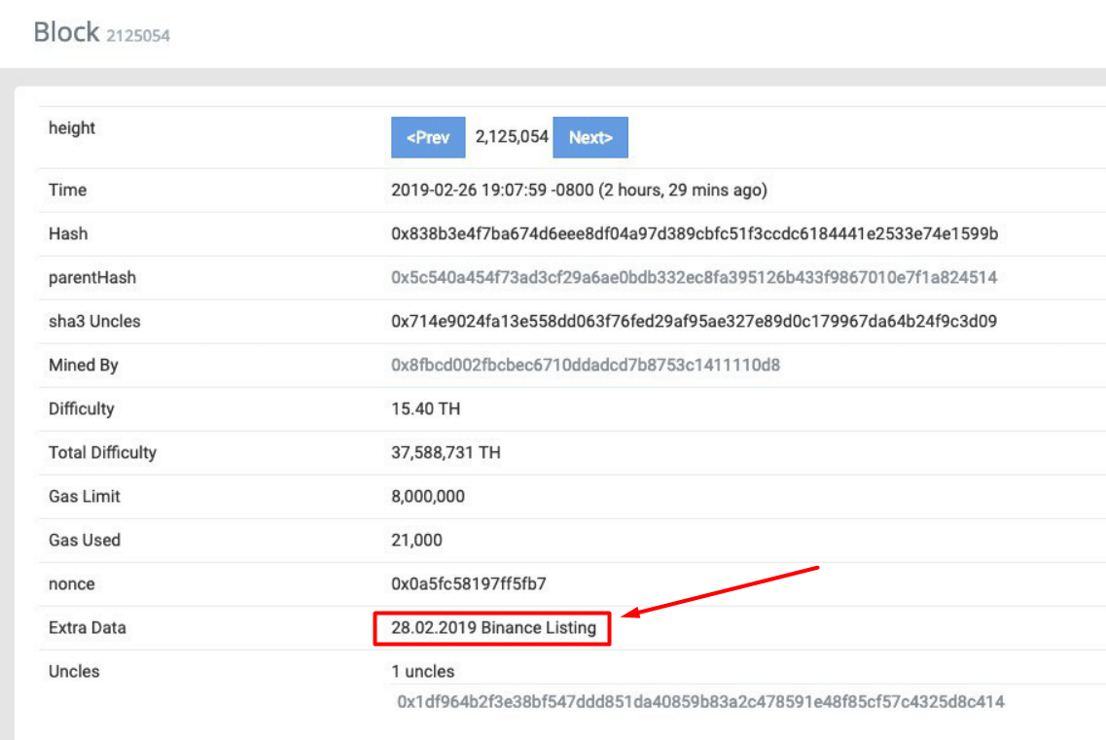The height and width of the screenshot is (740, 1106).
Task: Open the Mined By miner address link
Action: [585, 366]
